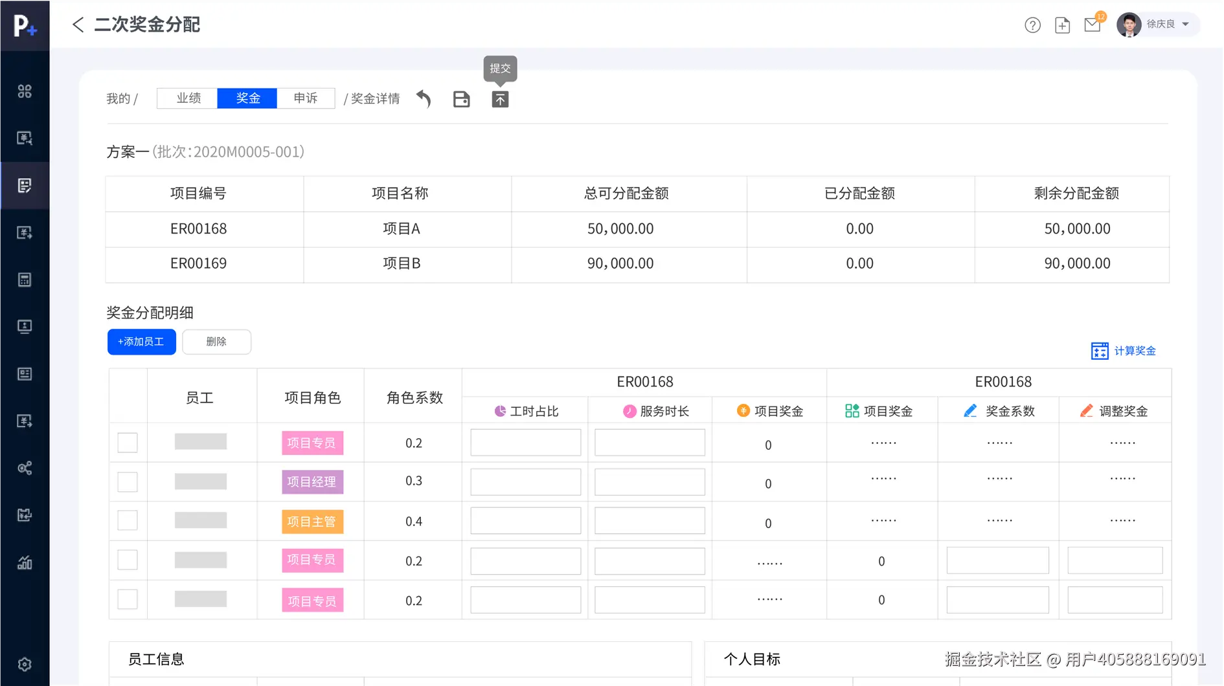Open the mail notifications icon
Viewport: 1224px width, 686px height.
click(1093, 25)
